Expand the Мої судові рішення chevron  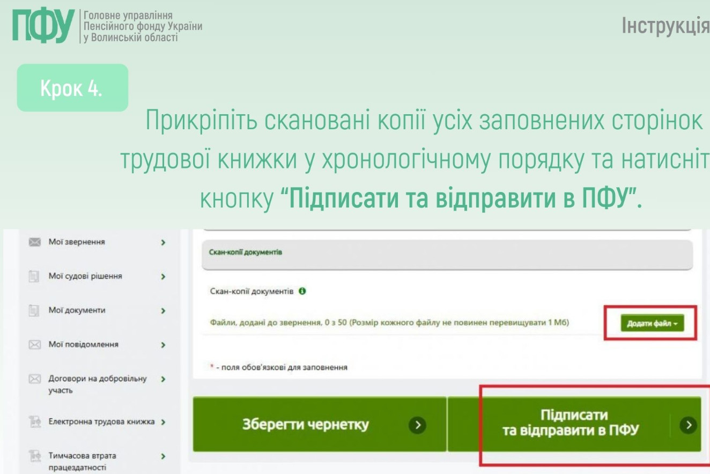(162, 277)
